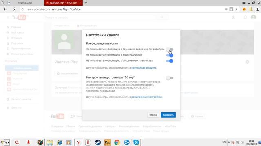This screenshot has width=261, height=146.
Task: Click the YouTube logo in header
Action: (19, 17)
